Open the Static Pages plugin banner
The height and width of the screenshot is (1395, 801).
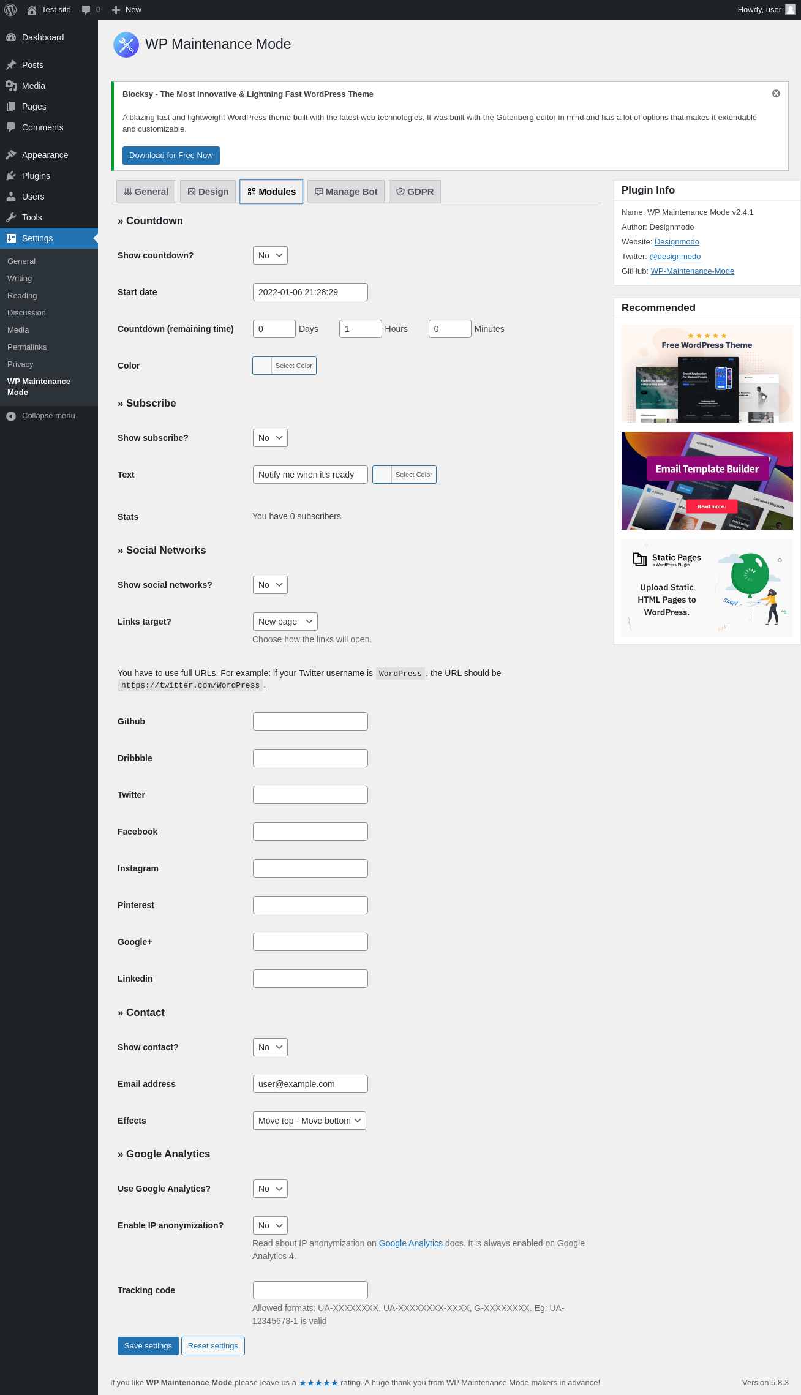click(707, 588)
